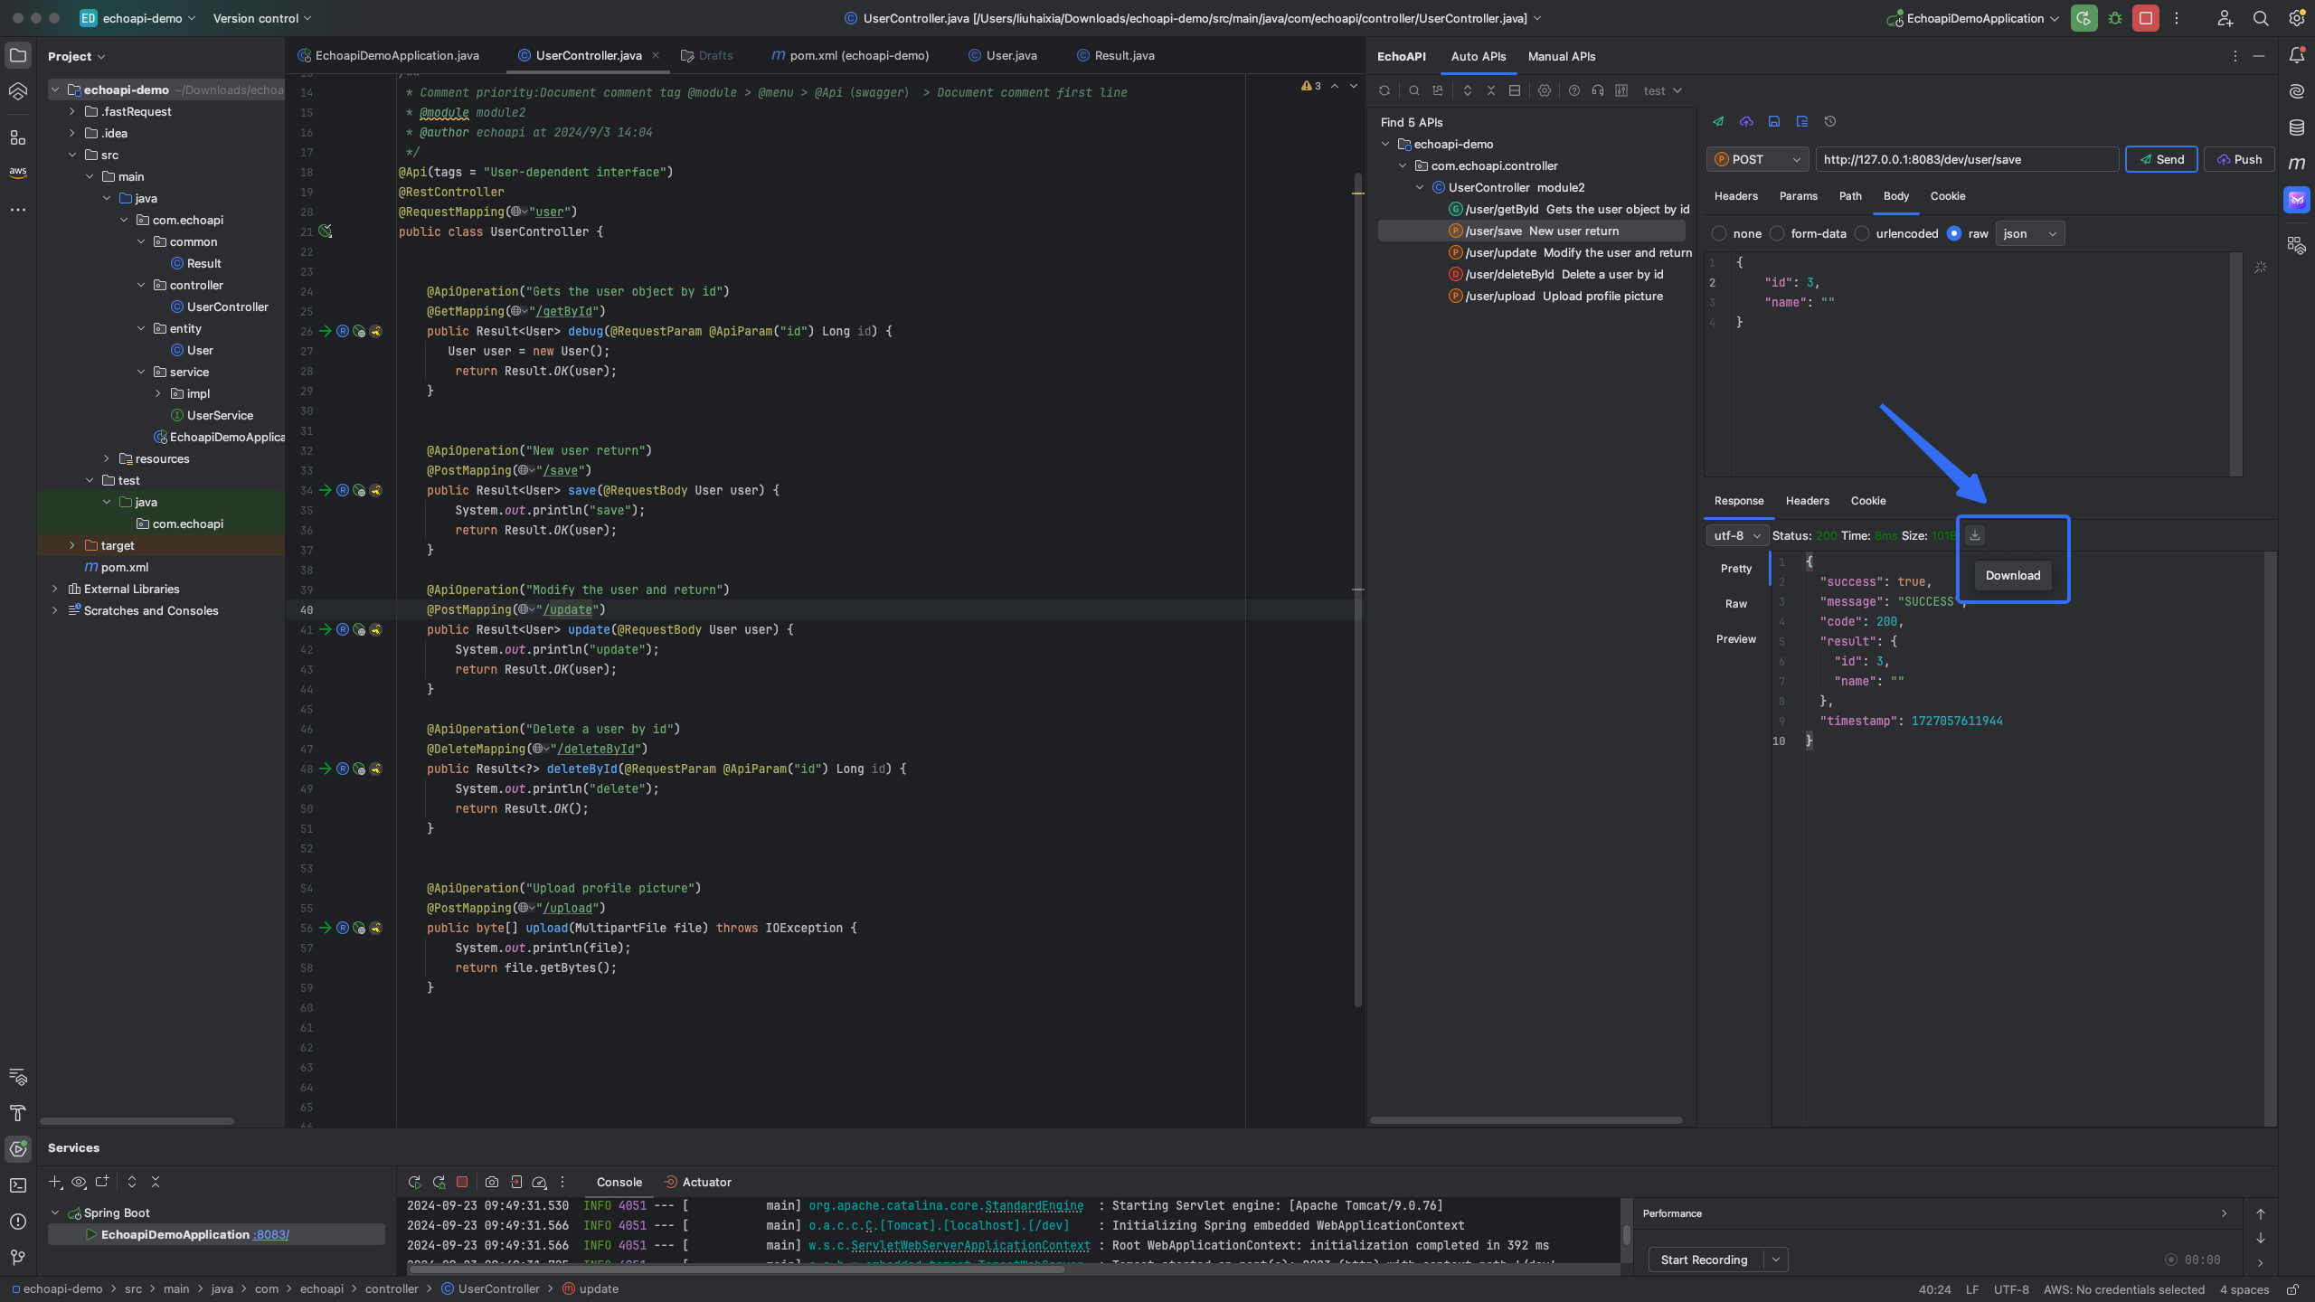The width and height of the screenshot is (2315, 1302).
Task: Click the Search Everywhere magnifier icon
Action: click(x=2261, y=18)
